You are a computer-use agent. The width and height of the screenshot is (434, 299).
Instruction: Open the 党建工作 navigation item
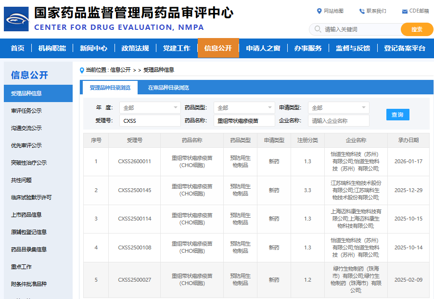coord(177,48)
